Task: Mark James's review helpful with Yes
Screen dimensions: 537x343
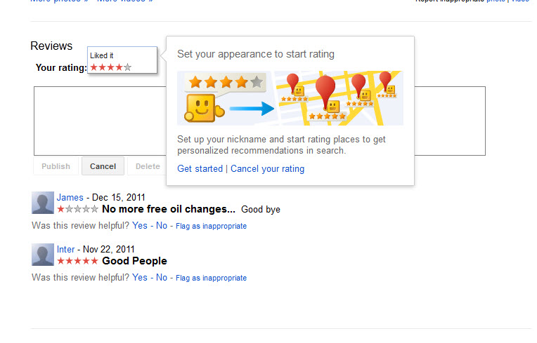Action: click(140, 226)
